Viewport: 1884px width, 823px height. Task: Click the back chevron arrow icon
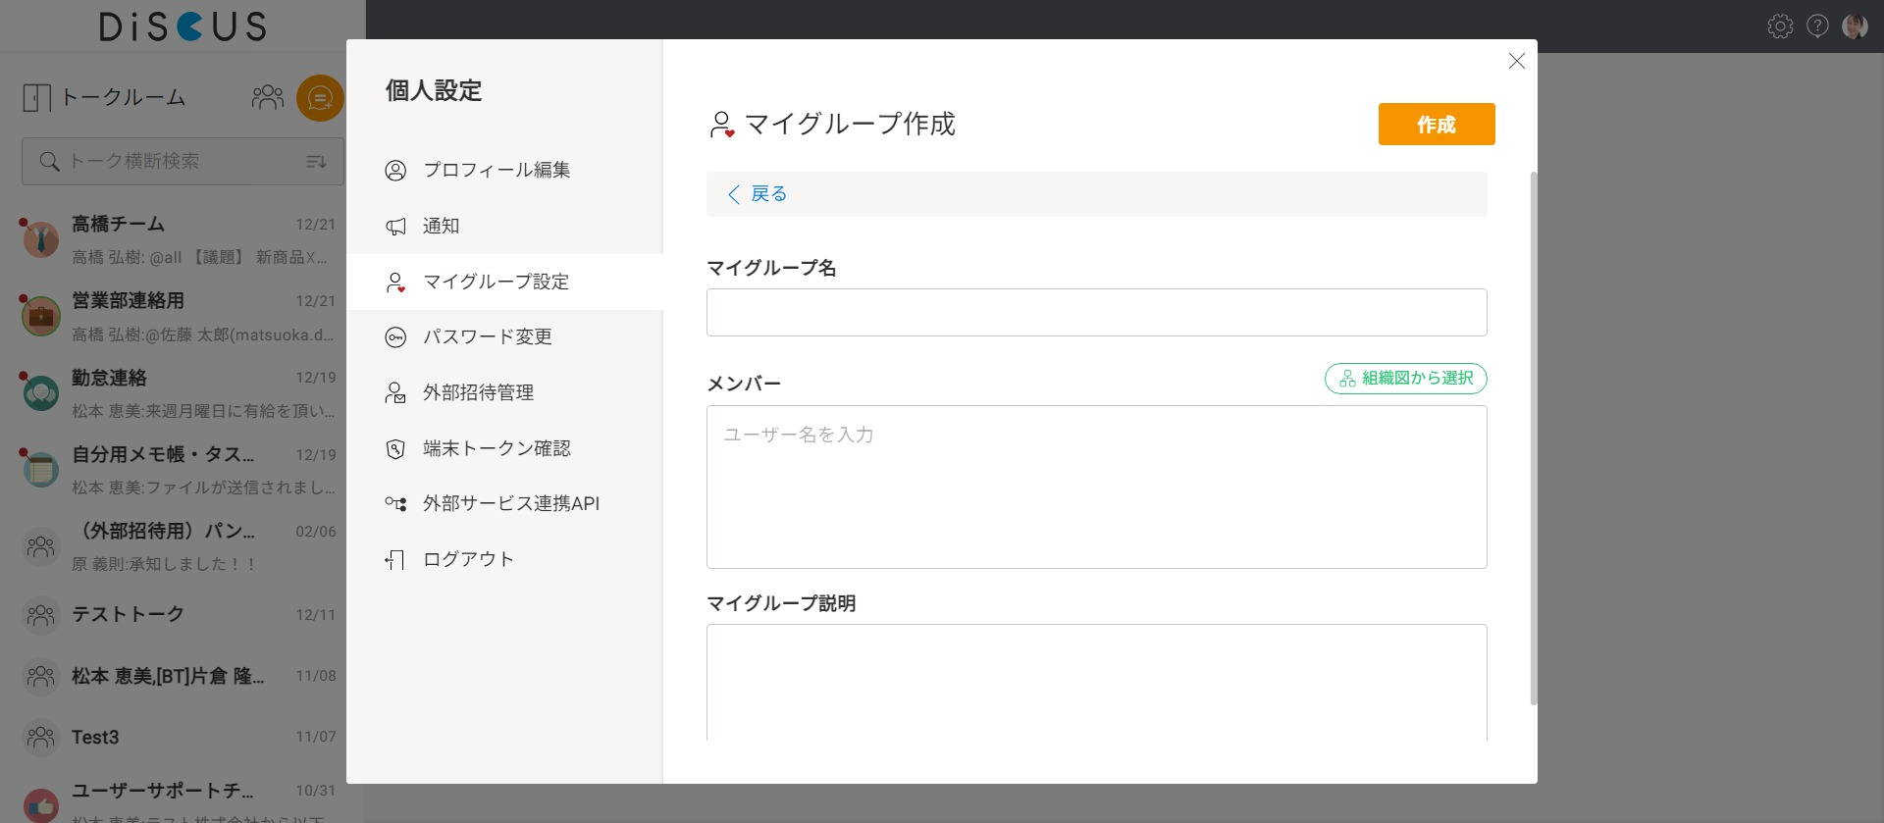pyautogui.click(x=733, y=194)
